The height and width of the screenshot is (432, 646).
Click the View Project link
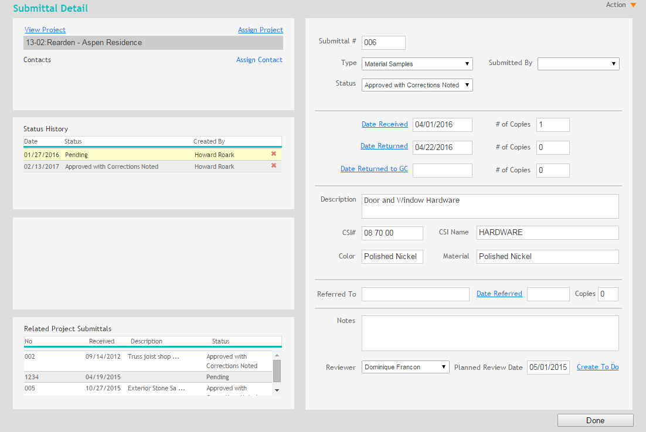coord(45,30)
